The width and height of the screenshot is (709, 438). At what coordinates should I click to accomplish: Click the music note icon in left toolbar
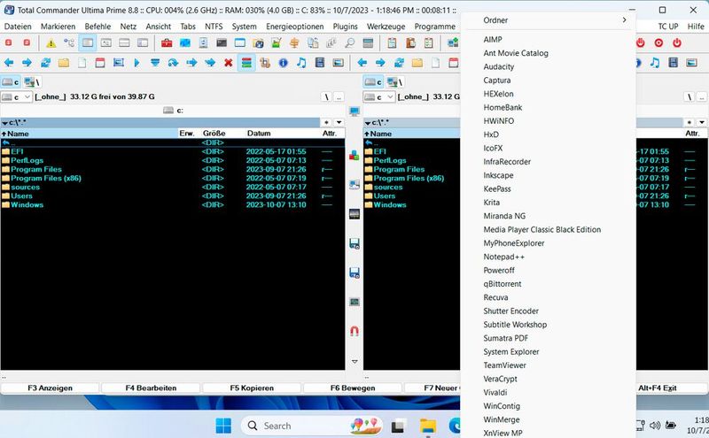(x=301, y=62)
